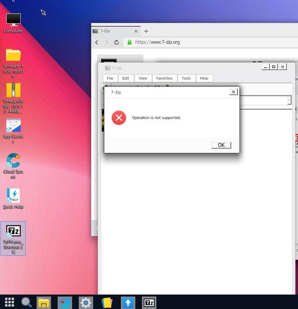Image resolution: width=298 pixels, height=309 pixels.
Task: Open the Favorites menu
Action: [164, 78]
